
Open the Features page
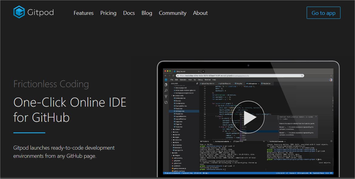pos(84,13)
